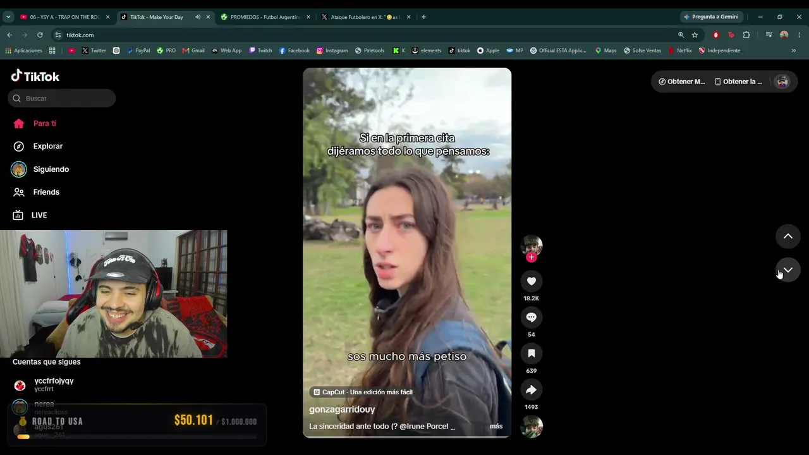Expand the tab search dropdown arrow
The width and height of the screenshot is (809, 455).
8,17
